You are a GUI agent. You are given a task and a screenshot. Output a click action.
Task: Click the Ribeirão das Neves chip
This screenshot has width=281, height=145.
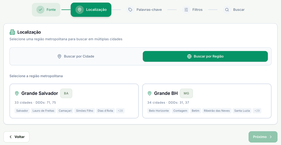tap(217, 111)
